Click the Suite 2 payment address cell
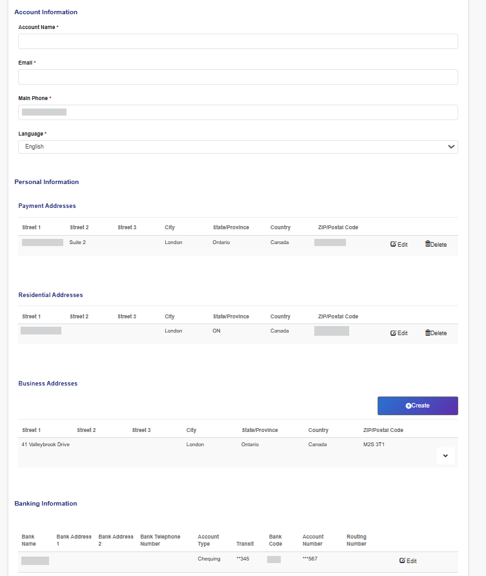This screenshot has height=576, width=486. (77, 243)
